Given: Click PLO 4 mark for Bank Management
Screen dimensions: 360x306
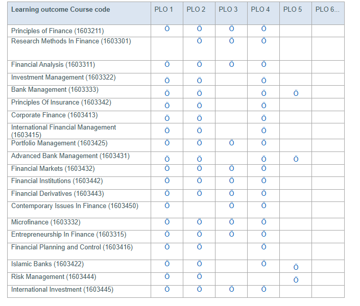Looking at the screenshot, I should 264,93.
